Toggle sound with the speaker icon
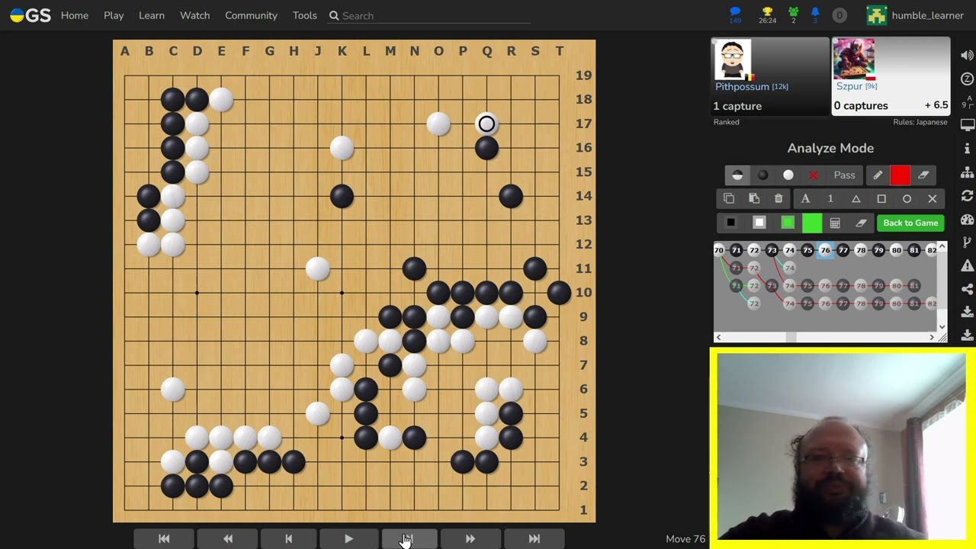 968,56
